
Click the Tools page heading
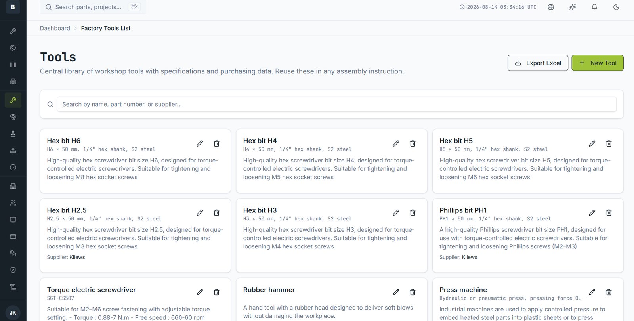coord(58,57)
